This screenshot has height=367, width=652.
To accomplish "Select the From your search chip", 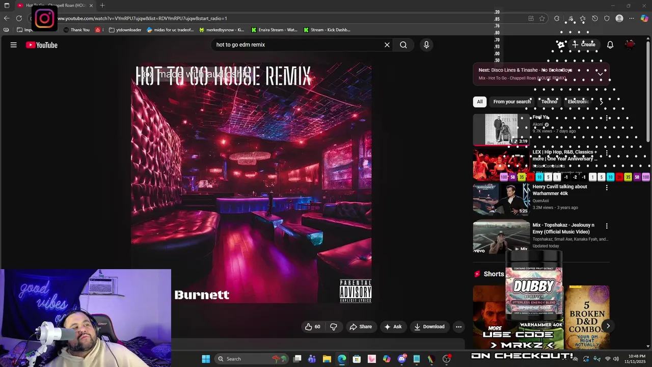I will coord(512,101).
